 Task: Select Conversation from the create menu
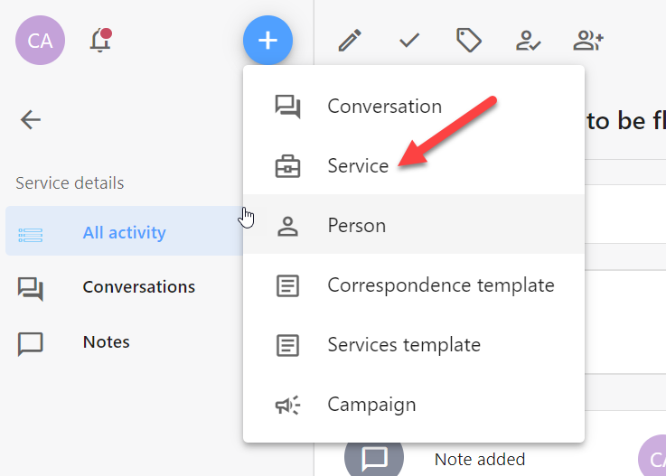414,107
